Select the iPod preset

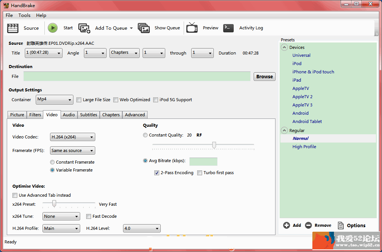point(297,64)
